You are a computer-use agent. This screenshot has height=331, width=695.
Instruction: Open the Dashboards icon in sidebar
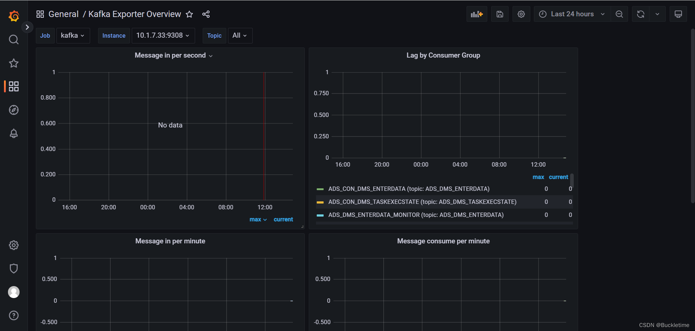click(x=14, y=86)
